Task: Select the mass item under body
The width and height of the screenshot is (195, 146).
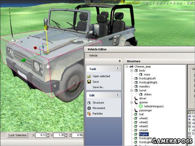Action: 147,75
